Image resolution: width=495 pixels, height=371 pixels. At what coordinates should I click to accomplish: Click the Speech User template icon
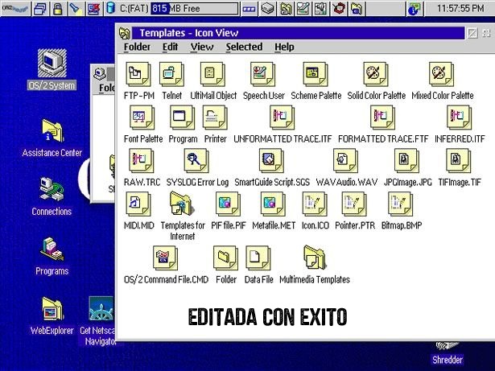coord(262,74)
